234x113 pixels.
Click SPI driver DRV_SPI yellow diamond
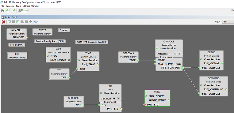[121, 109]
